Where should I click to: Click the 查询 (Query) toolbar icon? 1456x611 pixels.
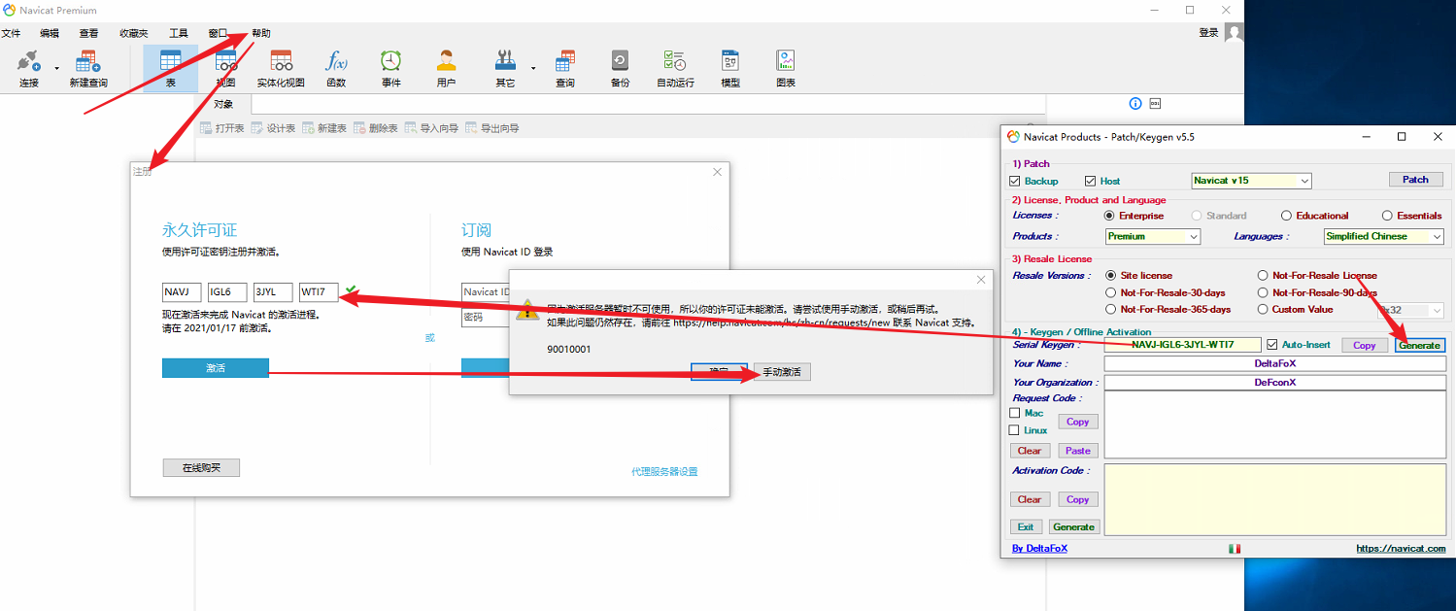click(564, 68)
